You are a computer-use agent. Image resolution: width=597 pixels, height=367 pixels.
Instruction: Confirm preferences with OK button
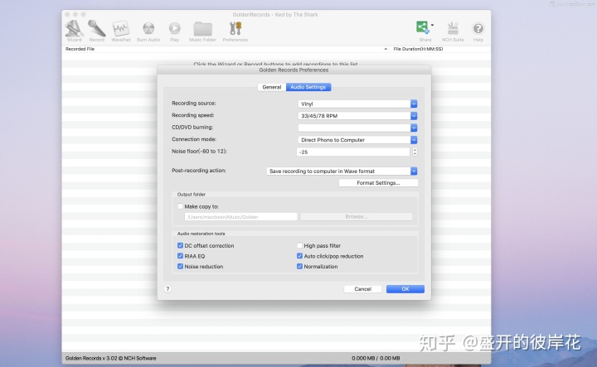405,289
